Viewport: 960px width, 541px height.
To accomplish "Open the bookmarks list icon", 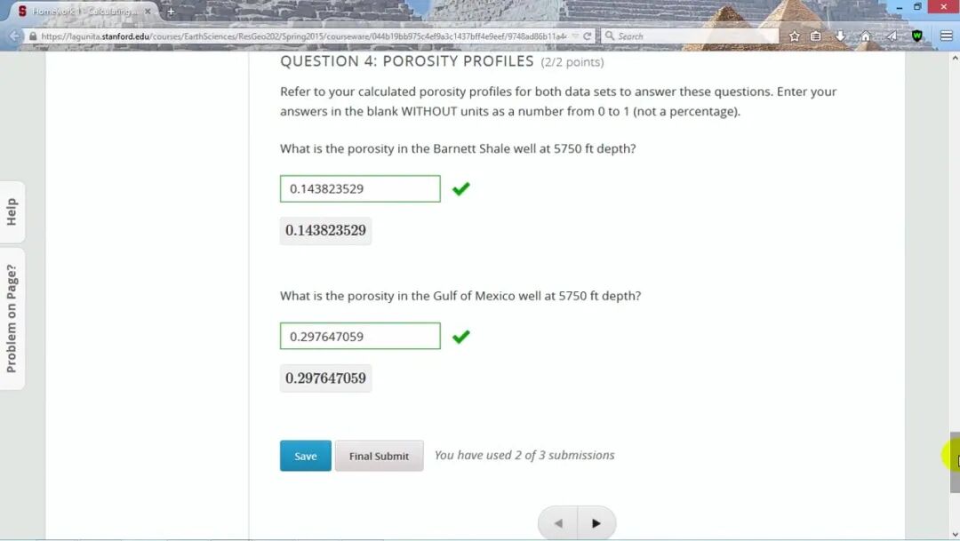I will tap(815, 36).
